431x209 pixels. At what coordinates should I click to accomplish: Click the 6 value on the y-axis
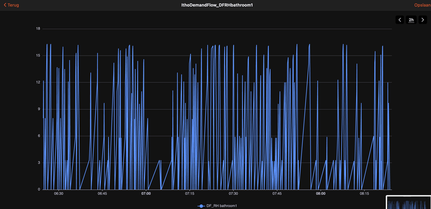[39, 136]
